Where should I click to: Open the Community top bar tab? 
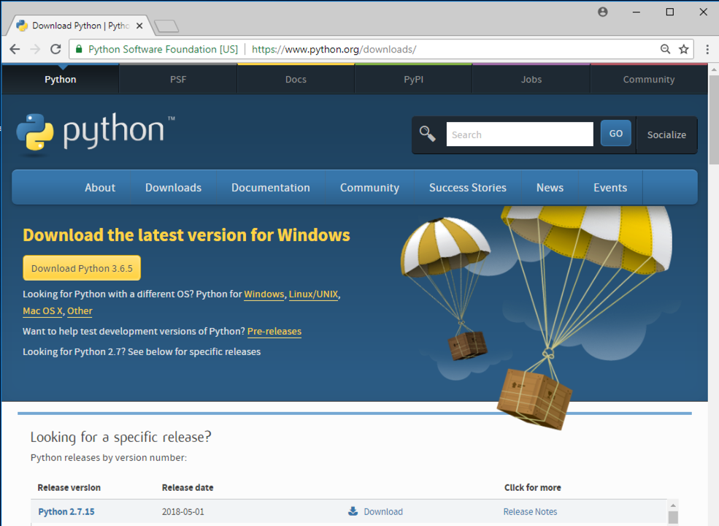coord(649,80)
